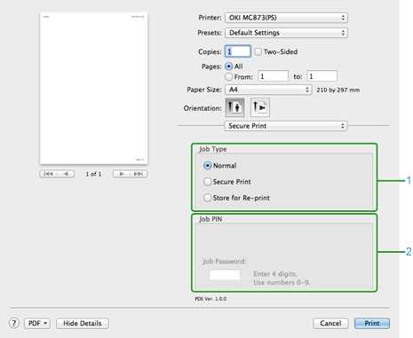The width and height of the screenshot is (413, 338).
Task: Select landscape orientation icon
Action: pyautogui.click(x=260, y=107)
